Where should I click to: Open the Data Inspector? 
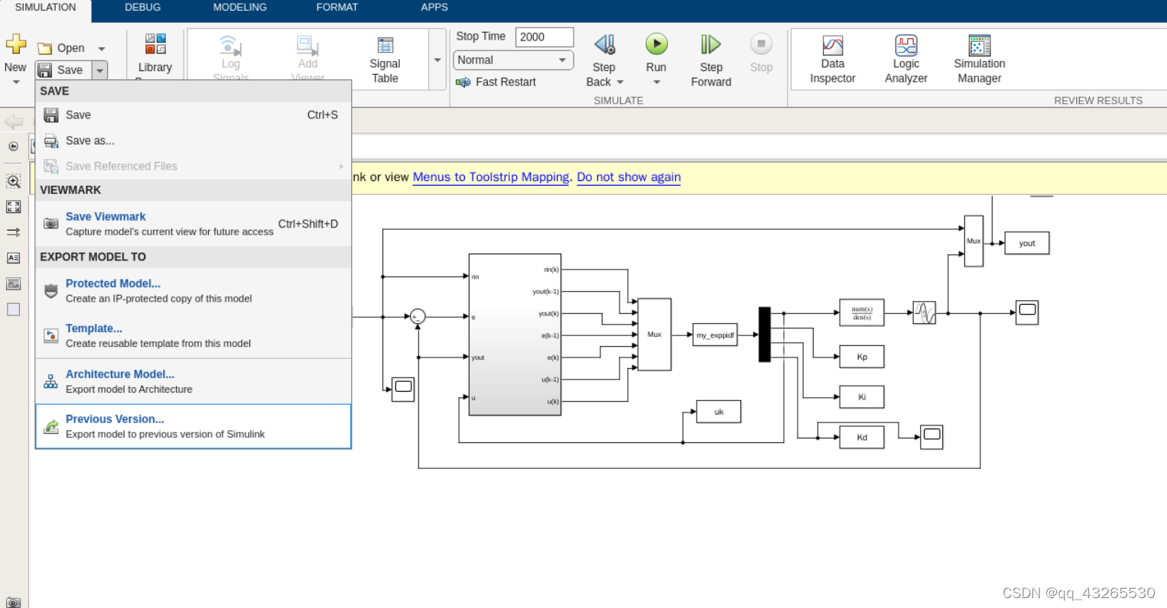833,60
